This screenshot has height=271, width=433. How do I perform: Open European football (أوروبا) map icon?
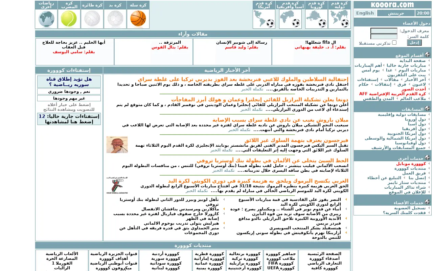[x=316, y=19]
